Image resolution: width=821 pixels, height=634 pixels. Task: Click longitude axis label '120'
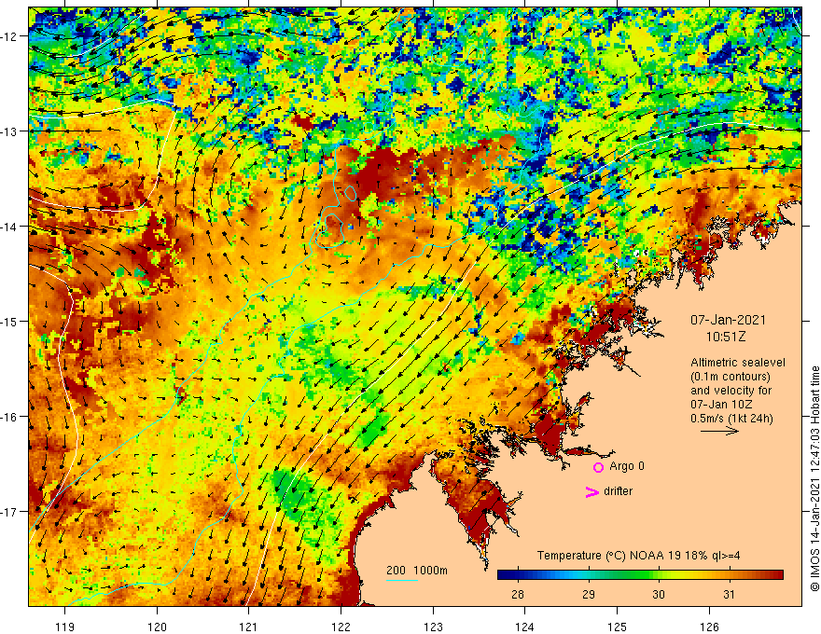tap(157, 627)
